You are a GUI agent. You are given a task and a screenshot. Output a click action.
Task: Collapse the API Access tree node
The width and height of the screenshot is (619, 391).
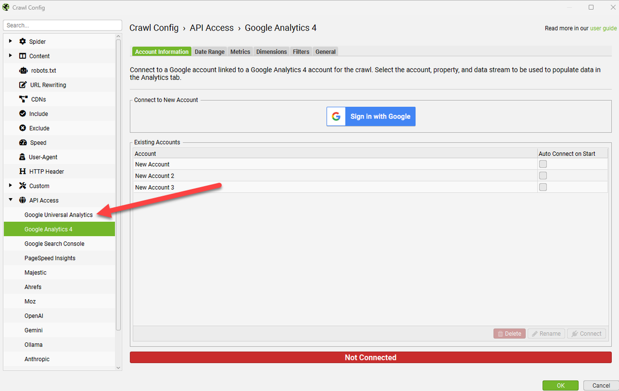[11, 200]
